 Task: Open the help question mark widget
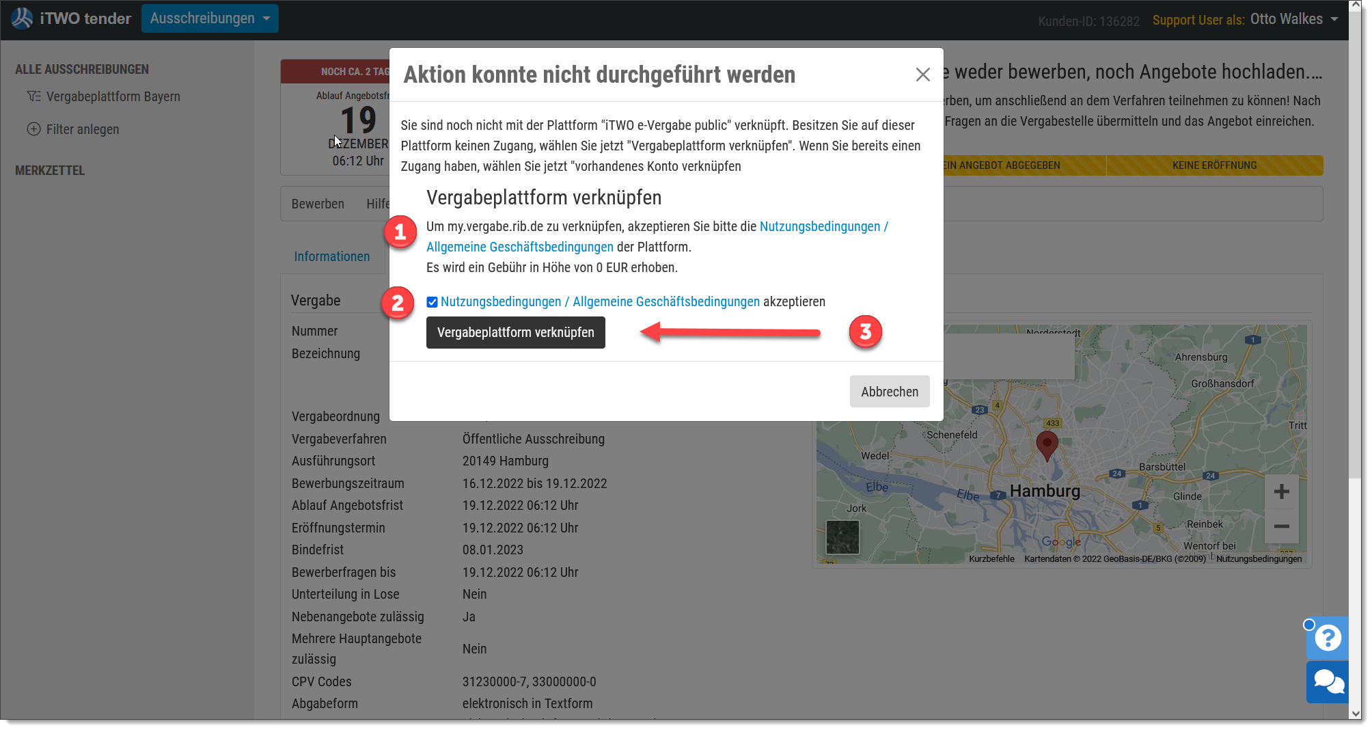1328,638
